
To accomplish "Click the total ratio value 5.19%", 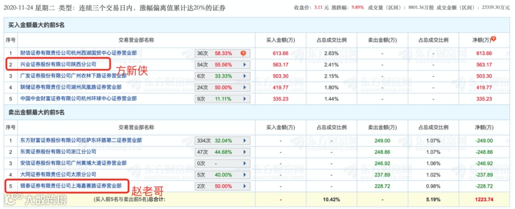I will point(433,199).
